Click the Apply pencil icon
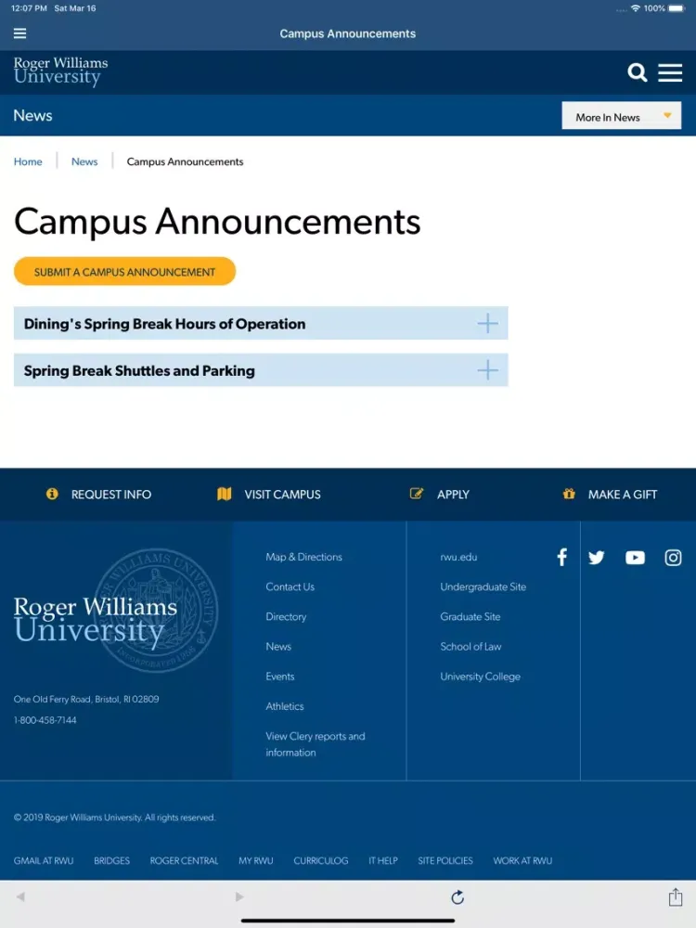The width and height of the screenshot is (696, 928). pos(417,493)
